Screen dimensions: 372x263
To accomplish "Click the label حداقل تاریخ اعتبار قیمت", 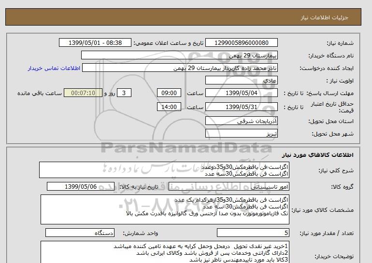I will coord(332,107).
